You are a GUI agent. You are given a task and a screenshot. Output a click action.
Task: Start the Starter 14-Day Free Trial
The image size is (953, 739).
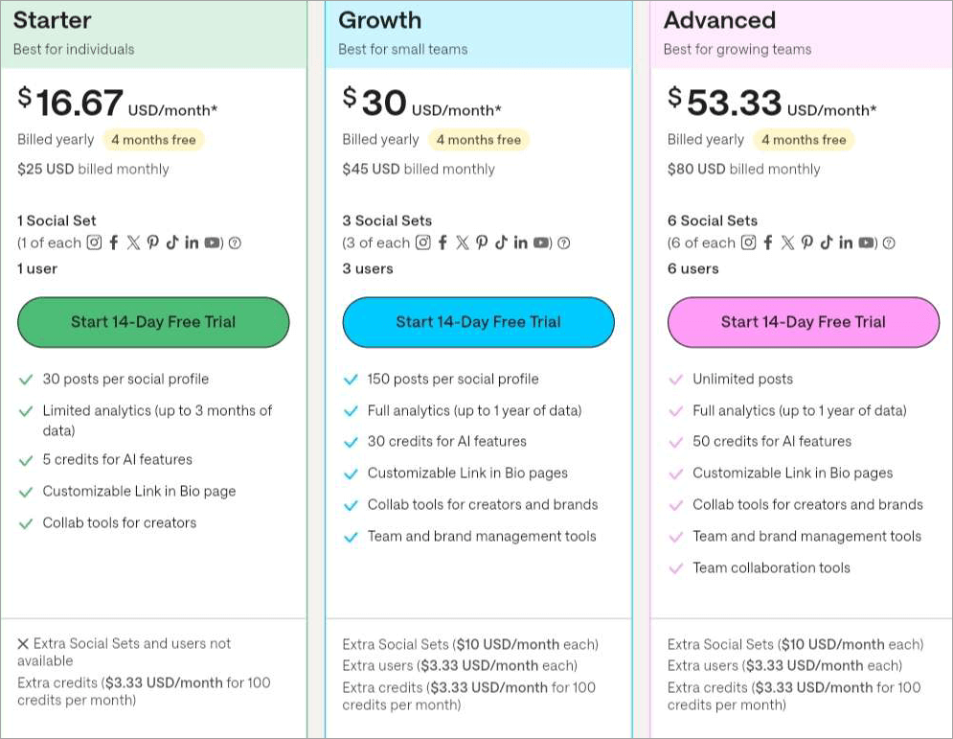click(153, 322)
